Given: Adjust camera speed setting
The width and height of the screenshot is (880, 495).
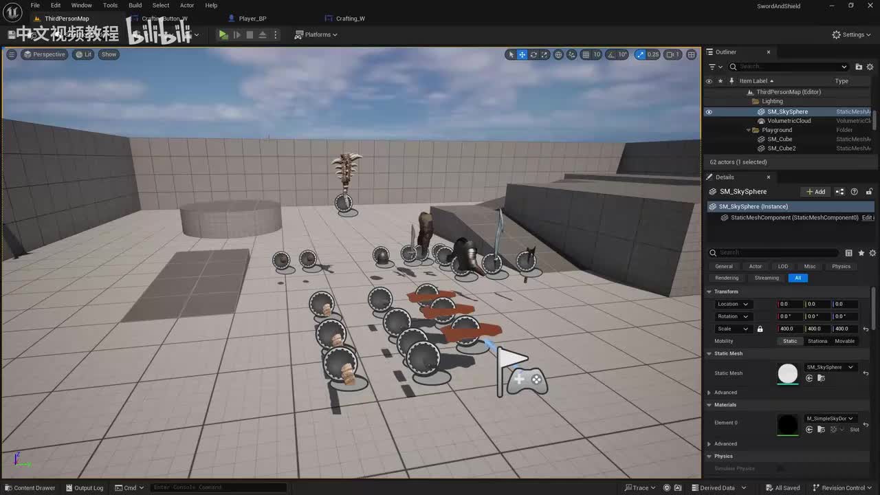Looking at the screenshot, I should [673, 54].
